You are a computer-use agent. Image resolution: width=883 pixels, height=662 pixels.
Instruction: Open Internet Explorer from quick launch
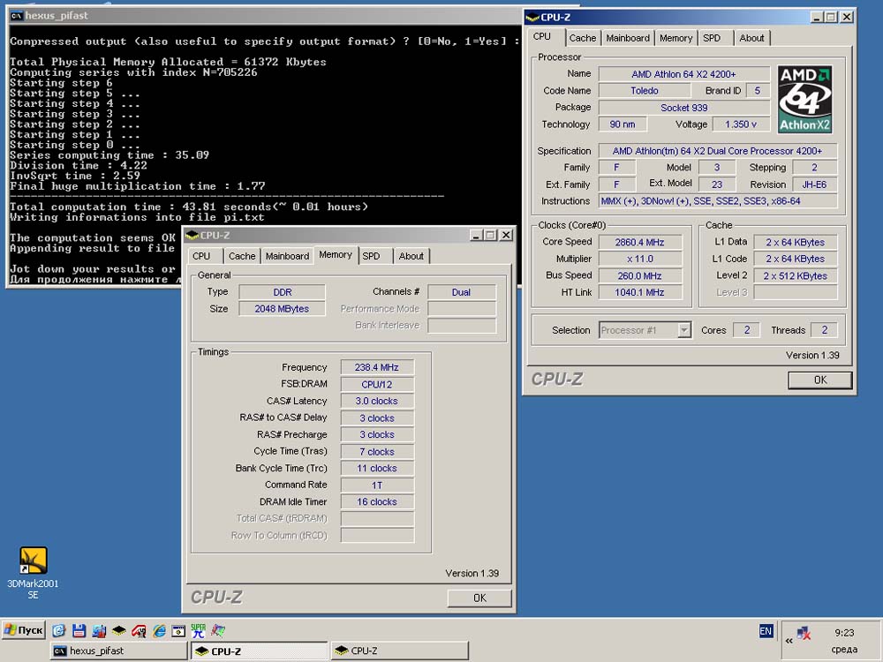coord(159,630)
